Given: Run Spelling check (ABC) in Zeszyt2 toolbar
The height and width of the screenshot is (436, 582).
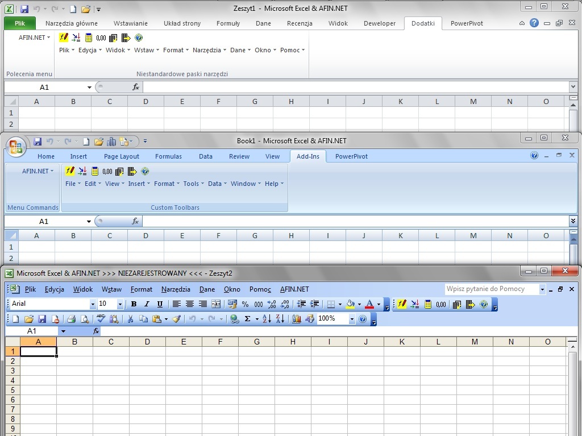Looking at the screenshot, I should coord(101,319).
